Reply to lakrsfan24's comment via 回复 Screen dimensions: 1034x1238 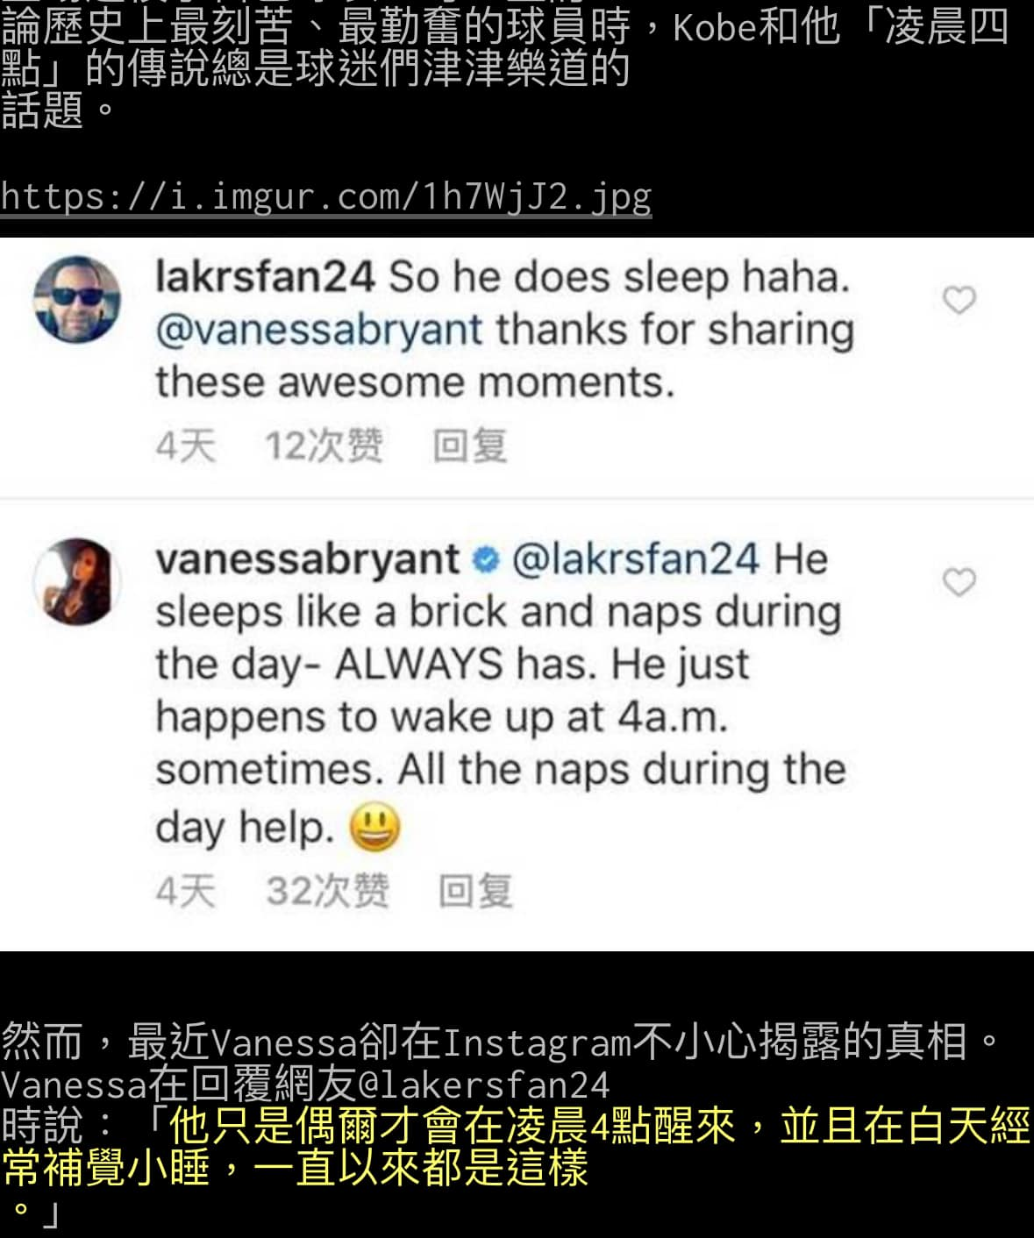click(x=470, y=445)
